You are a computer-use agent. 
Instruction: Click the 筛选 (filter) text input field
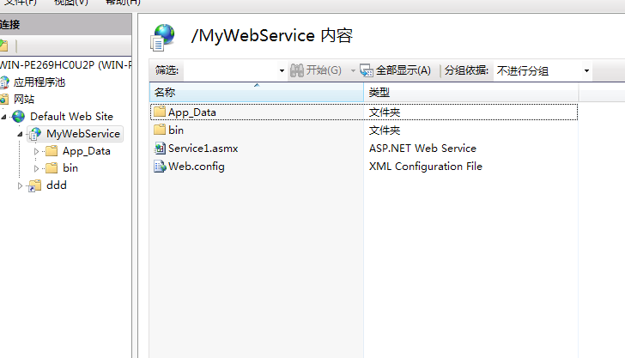click(x=230, y=70)
